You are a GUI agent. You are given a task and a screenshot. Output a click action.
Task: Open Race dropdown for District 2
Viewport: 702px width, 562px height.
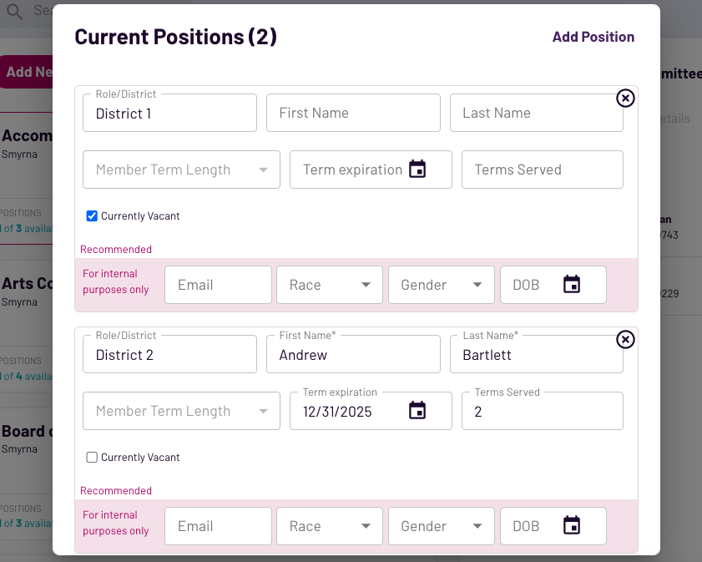pos(330,526)
